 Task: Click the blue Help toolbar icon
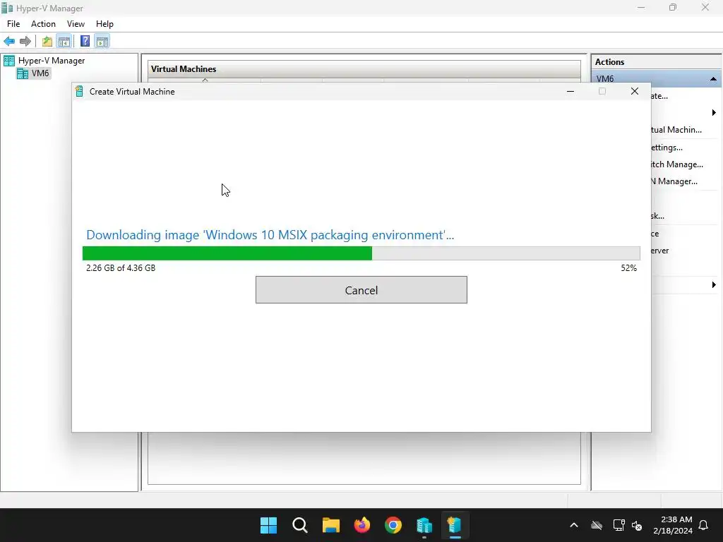pos(85,42)
